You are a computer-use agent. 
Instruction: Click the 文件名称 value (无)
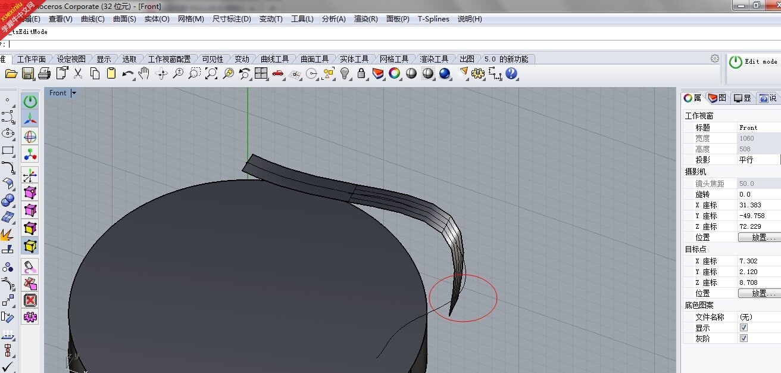[x=759, y=317]
